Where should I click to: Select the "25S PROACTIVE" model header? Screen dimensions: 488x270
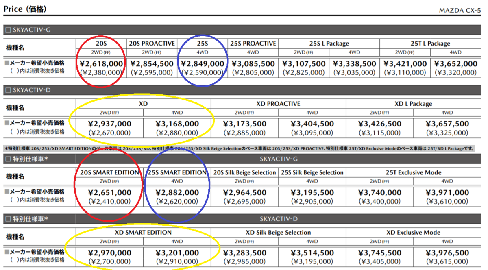[253, 43]
